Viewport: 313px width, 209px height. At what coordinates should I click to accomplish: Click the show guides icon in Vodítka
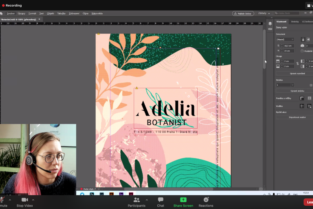(302, 106)
